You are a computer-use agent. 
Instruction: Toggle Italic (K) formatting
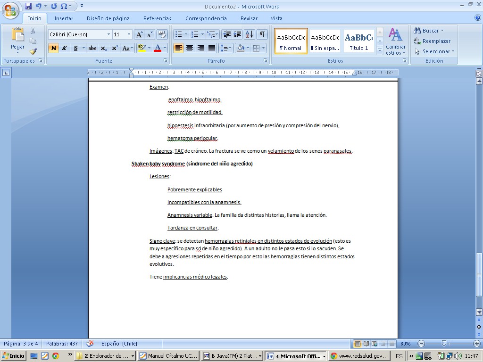click(x=65, y=48)
